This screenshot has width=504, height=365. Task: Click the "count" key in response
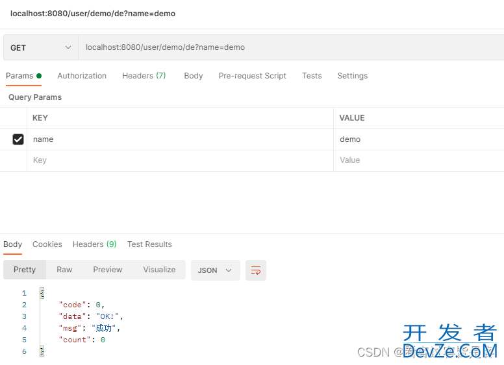[75, 340]
